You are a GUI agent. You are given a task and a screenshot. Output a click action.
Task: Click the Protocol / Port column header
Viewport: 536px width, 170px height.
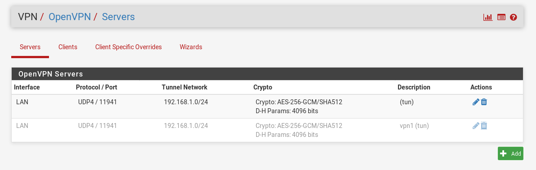point(97,87)
